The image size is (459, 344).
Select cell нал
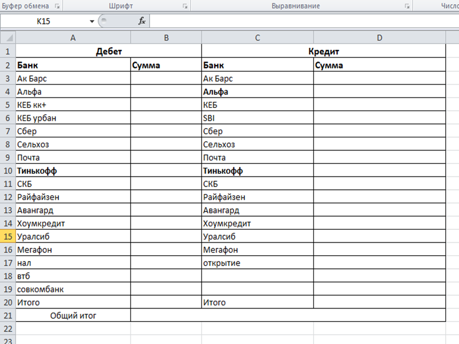(73, 262)
